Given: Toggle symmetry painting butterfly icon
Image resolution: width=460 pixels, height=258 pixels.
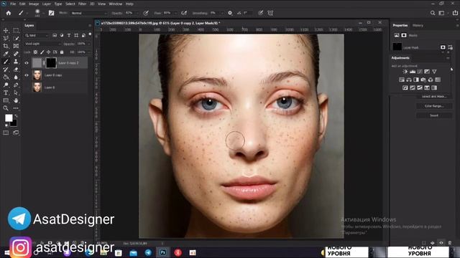Looking at the screenshot, I should point(270,13).
